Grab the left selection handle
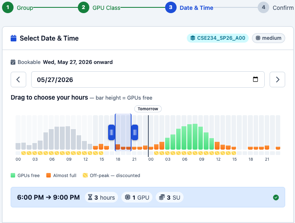Screen dimensions: 295x223 [111, 132]
